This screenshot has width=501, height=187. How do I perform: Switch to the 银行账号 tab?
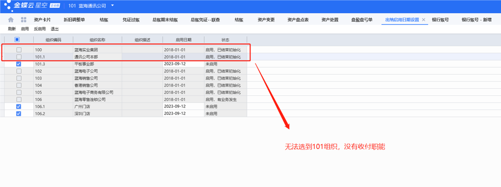tap(440, 20)
